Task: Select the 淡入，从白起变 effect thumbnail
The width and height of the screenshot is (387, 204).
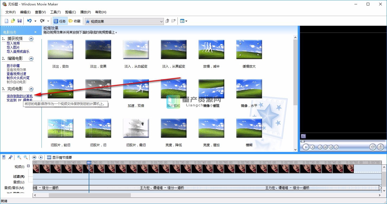Action: click(x=136, y=49)
